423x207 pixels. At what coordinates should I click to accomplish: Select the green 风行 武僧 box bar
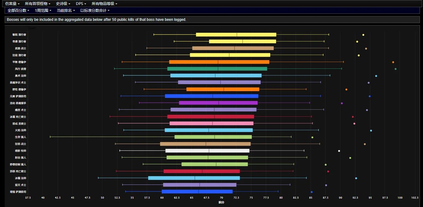217,69
